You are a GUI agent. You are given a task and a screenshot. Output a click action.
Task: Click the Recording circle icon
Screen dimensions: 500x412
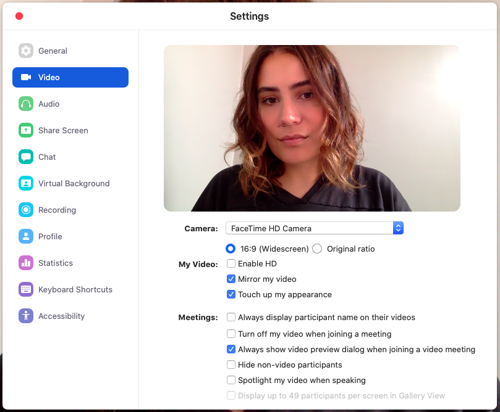tap(26, 210)
